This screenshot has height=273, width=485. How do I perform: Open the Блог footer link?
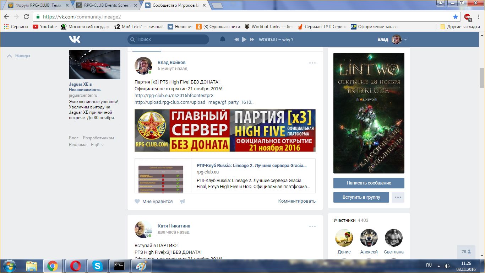(x=73, y=138)
